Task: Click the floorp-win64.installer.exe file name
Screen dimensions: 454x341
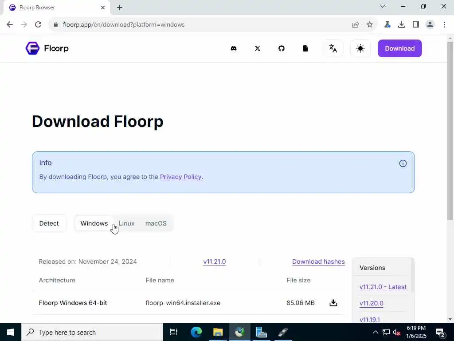Action: 183,303
